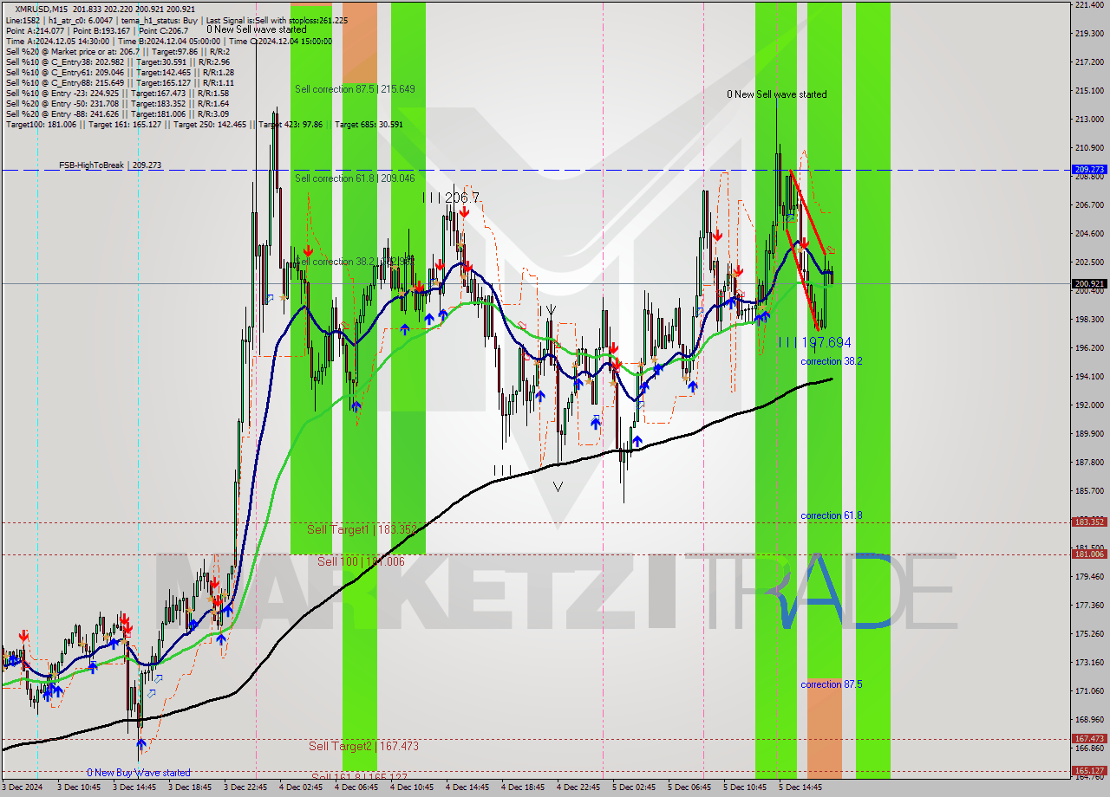Click the blue 'correction 87.5' label
Viewport: 1110px width, 797px height.
pos(831,684)
